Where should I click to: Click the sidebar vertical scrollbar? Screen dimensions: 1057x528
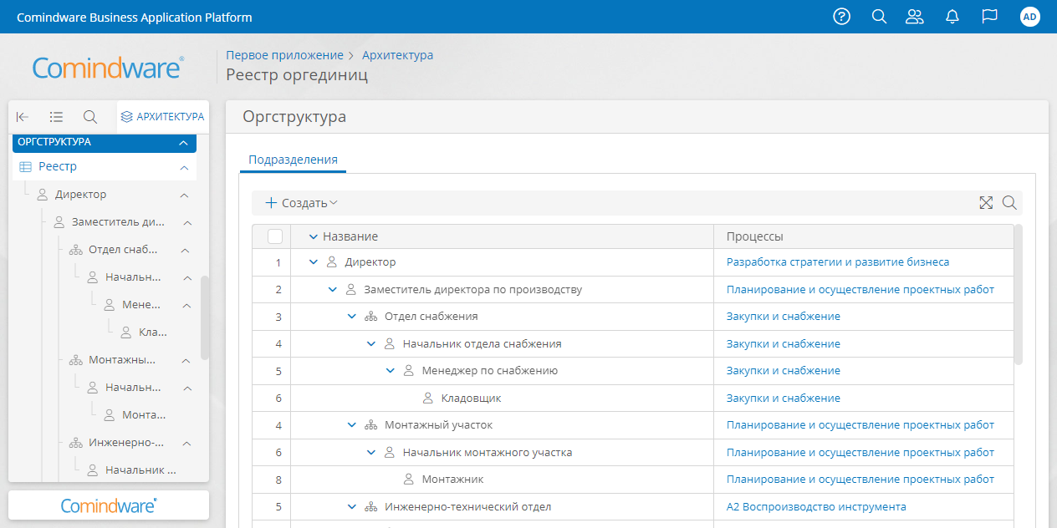(x=205, y=317)
